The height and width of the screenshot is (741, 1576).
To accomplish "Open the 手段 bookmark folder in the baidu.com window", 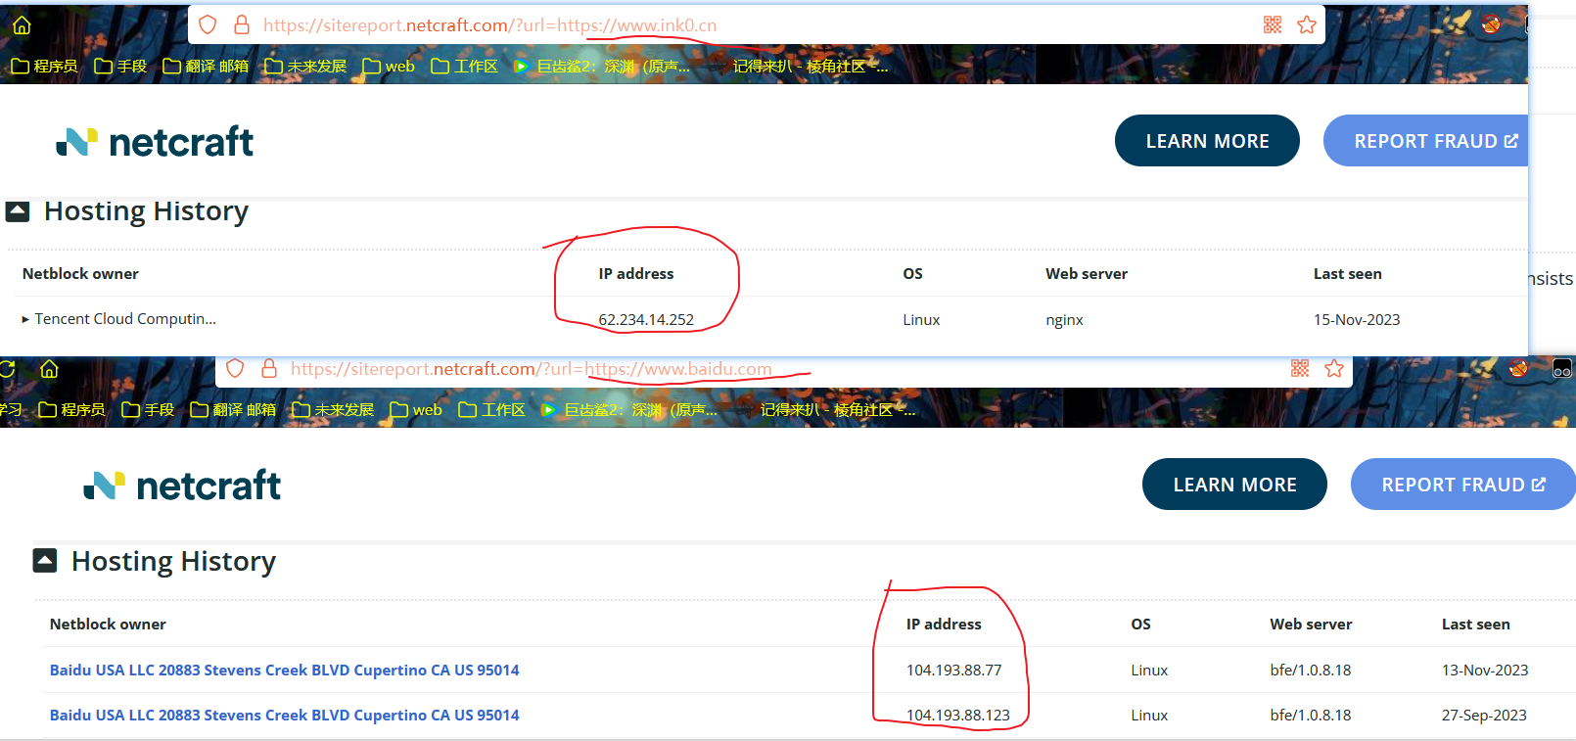I will click(148, 409).
